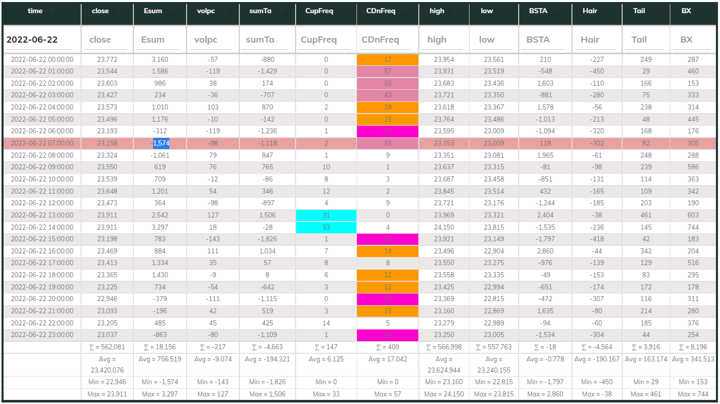Click the CDnFreq column header label
Viewport: 720px width, 404px height.
point(380,10)
